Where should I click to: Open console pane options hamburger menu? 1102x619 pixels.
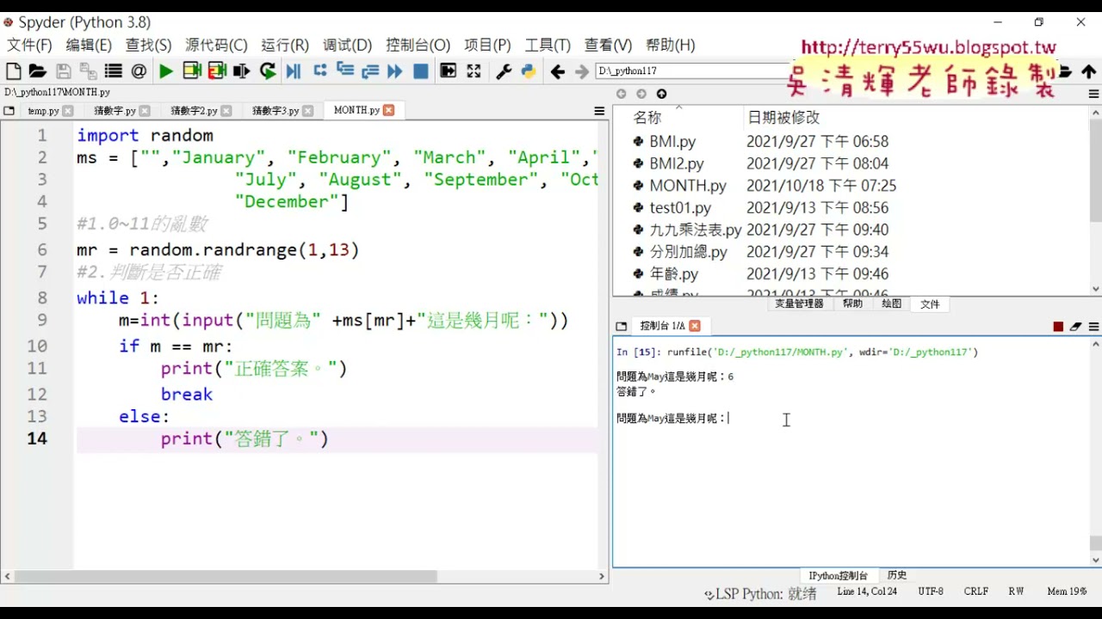(x=1094, y=327)
